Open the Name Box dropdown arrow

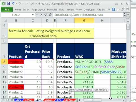[x=33, y=15]
